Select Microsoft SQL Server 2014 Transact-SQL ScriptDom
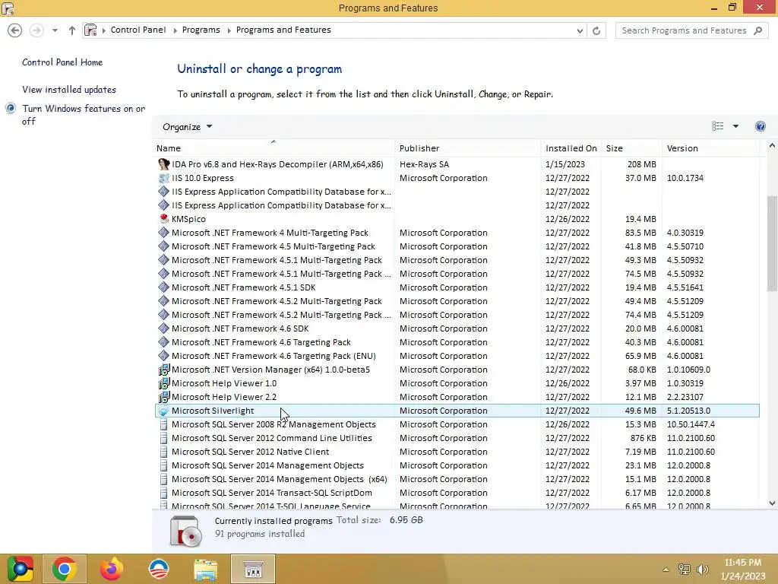Screen dimensions: 778x584 click(271, 493)
